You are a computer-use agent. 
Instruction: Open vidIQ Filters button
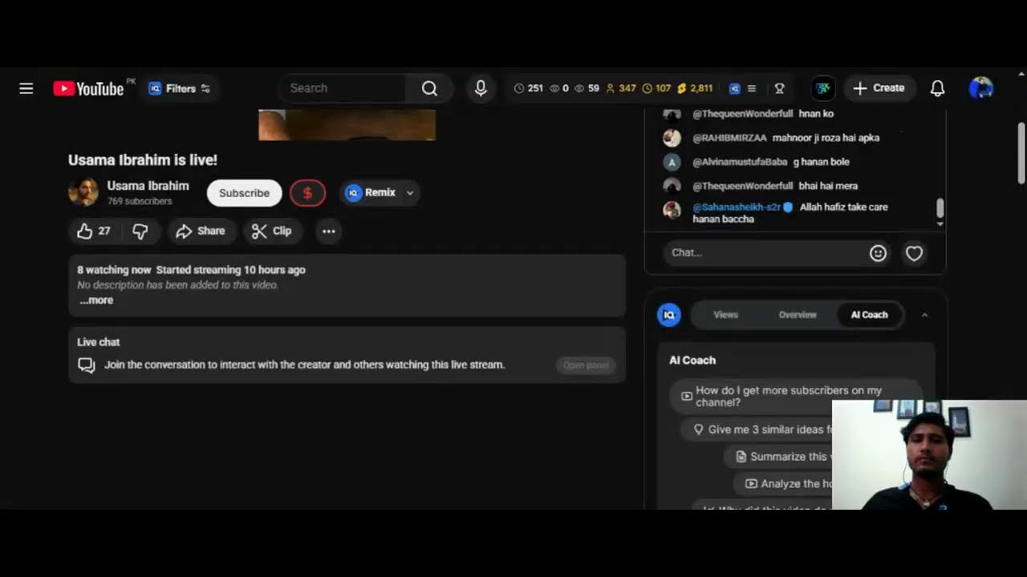pos(180,88)
